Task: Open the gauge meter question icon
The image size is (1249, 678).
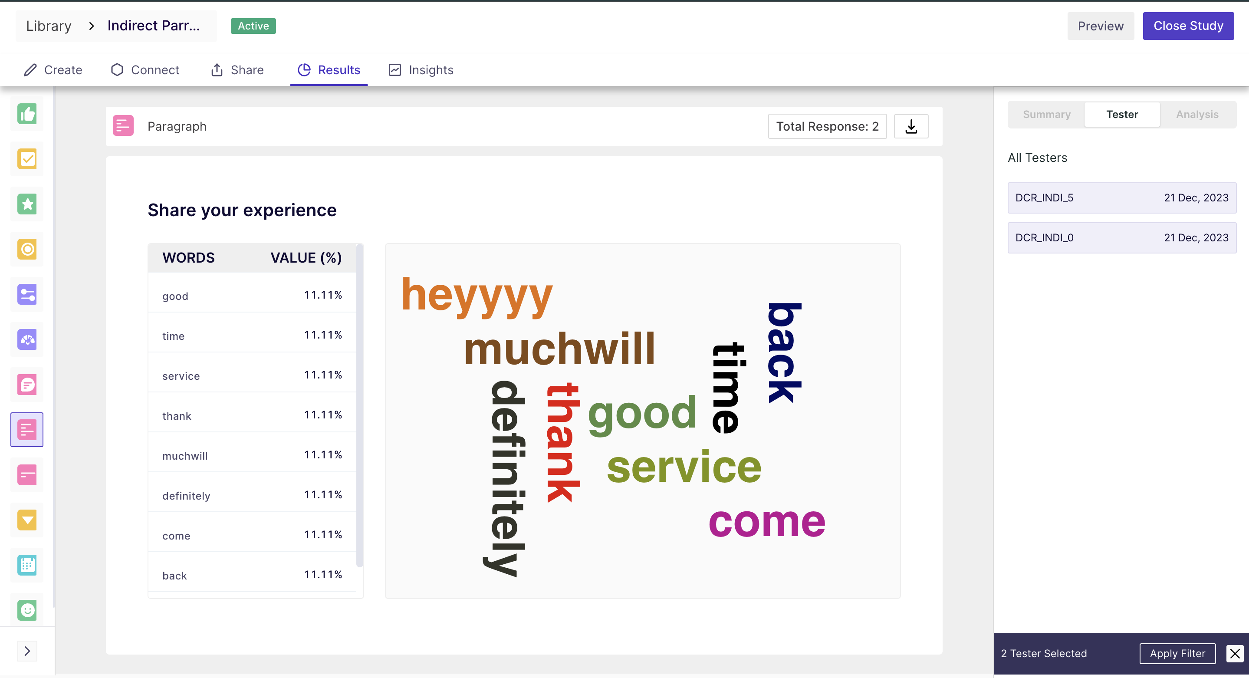Action: tap(27, 339)
